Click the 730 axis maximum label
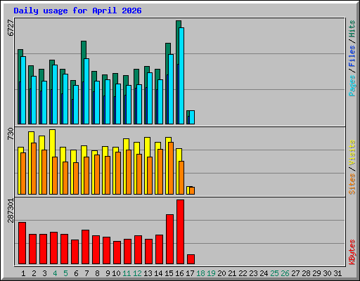The image size is (360, 281). [11, 134]
